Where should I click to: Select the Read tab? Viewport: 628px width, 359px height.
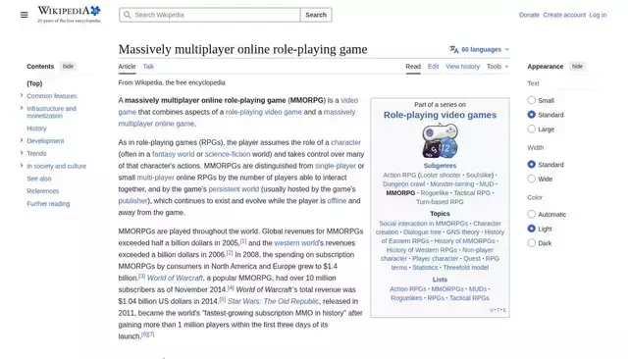[413, 67]
